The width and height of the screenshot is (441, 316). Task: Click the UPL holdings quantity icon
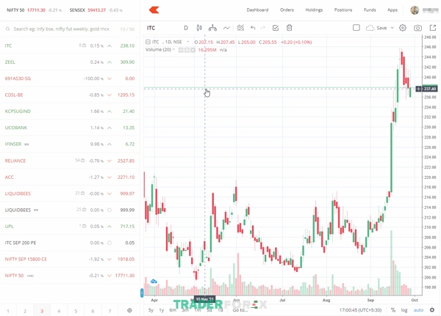[x=82, y=226]
